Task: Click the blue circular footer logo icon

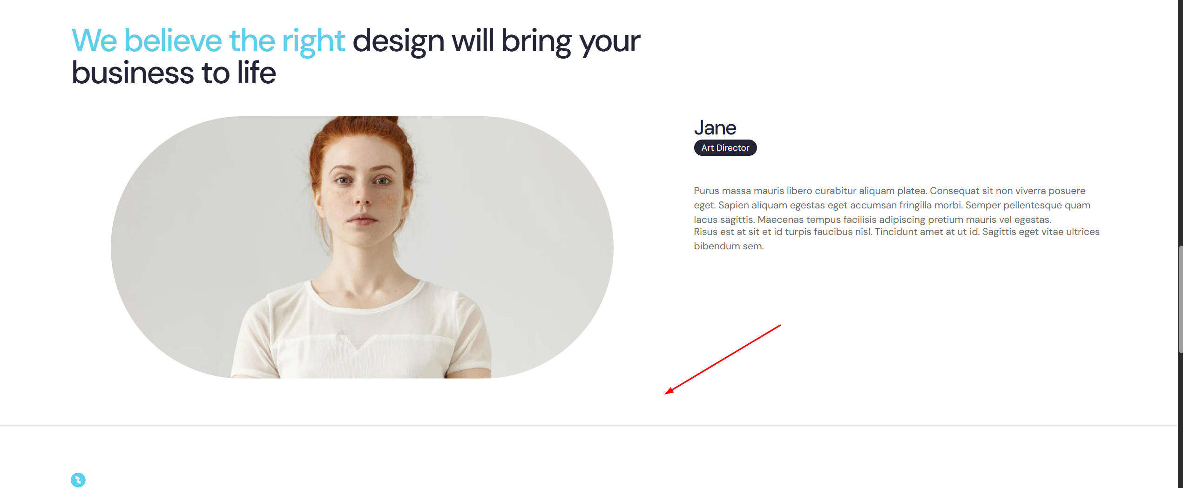Action: 78,480
